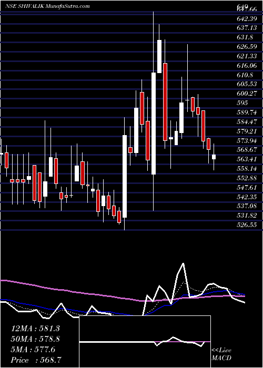Click the 605.53 price axis label
Viewport: 263px width, 368px height.
tap(247, 84)
